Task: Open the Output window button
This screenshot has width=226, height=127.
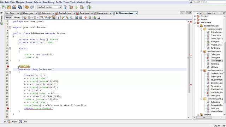Action: (x=12, y=121)
